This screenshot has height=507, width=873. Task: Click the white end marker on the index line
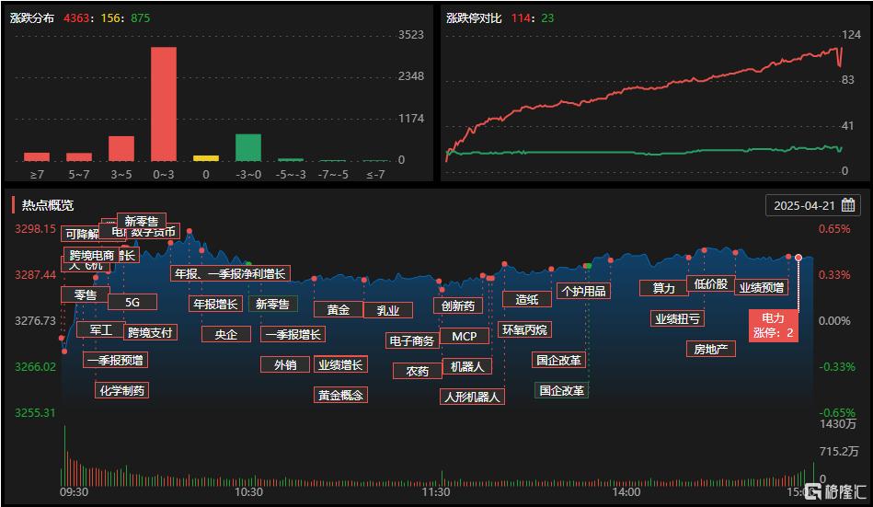coord(798,258)
